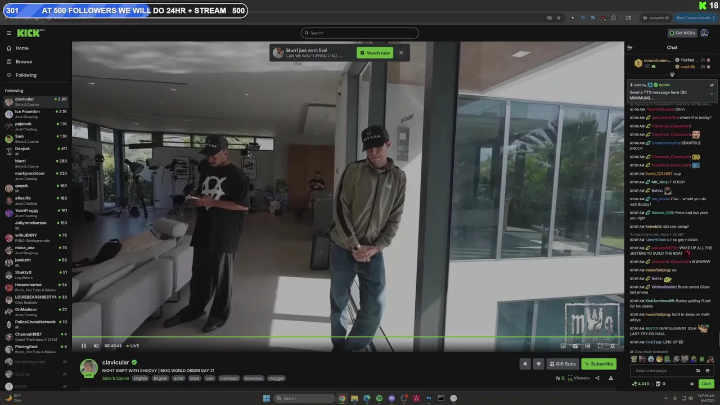Image resolution: width=720 pixels, height=405 pixels.
Task: Follow clavicular with the heart button
Action: [538, 364]
